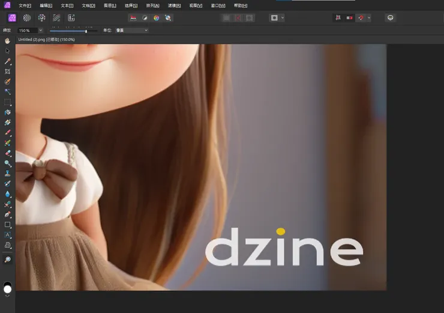Screen dimensions: 444x313
Task: Toggle snapping with the magnet icon
Action: (x=361, y=18)
